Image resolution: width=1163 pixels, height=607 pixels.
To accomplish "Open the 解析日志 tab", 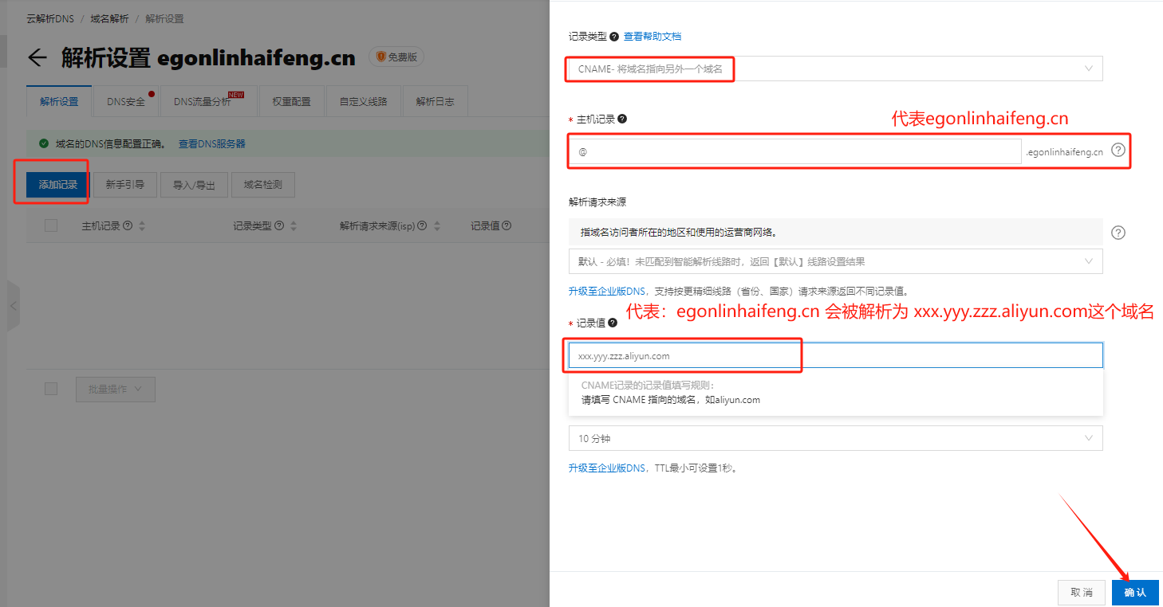I will tap(435, 102).
